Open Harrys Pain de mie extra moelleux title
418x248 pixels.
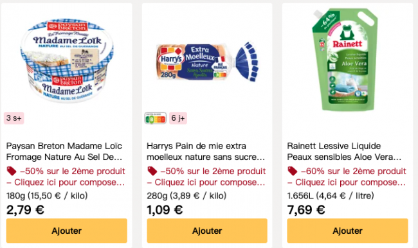tap(206, 151)
